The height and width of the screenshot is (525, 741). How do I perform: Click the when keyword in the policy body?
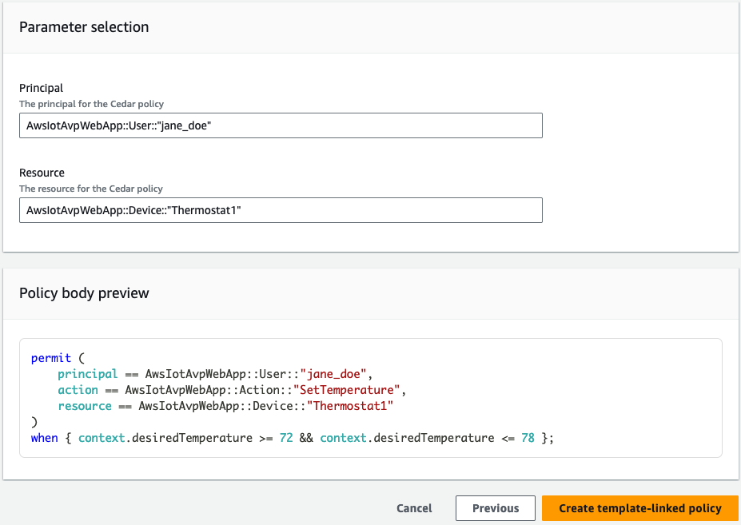click(x=44, y=438)
